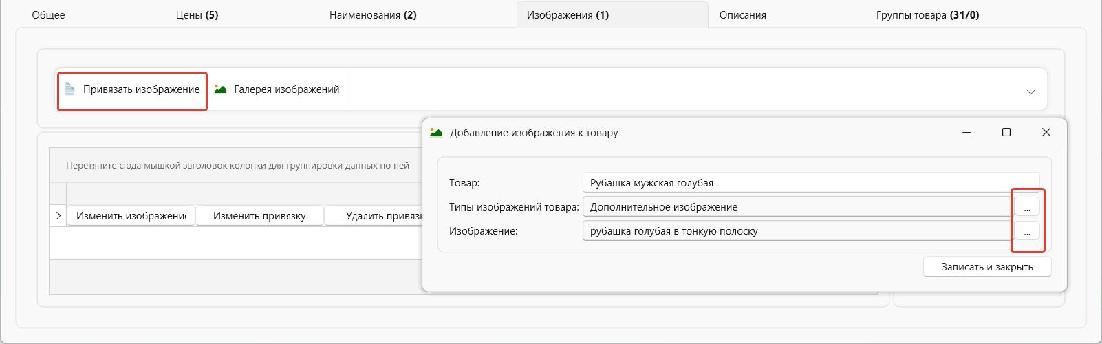Open the Общее tab
1102x344 pixels.
point(49,15)
